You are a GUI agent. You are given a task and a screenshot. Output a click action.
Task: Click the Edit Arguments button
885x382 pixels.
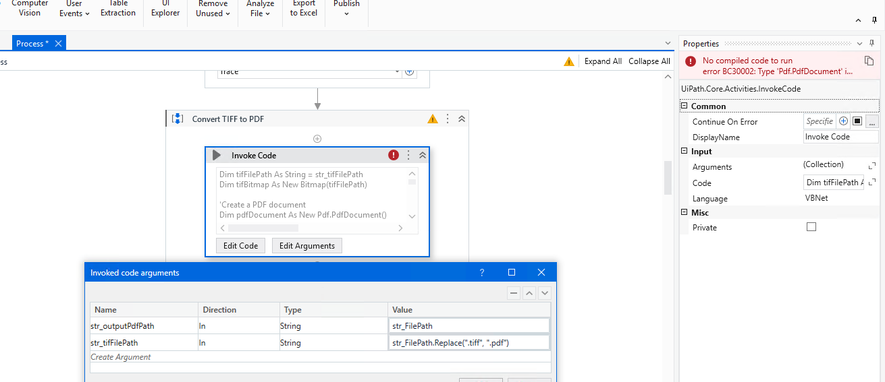point(307,246)
